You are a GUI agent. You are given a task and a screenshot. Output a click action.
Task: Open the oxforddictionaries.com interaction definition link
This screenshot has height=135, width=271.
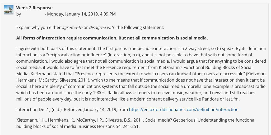point(184,109)
